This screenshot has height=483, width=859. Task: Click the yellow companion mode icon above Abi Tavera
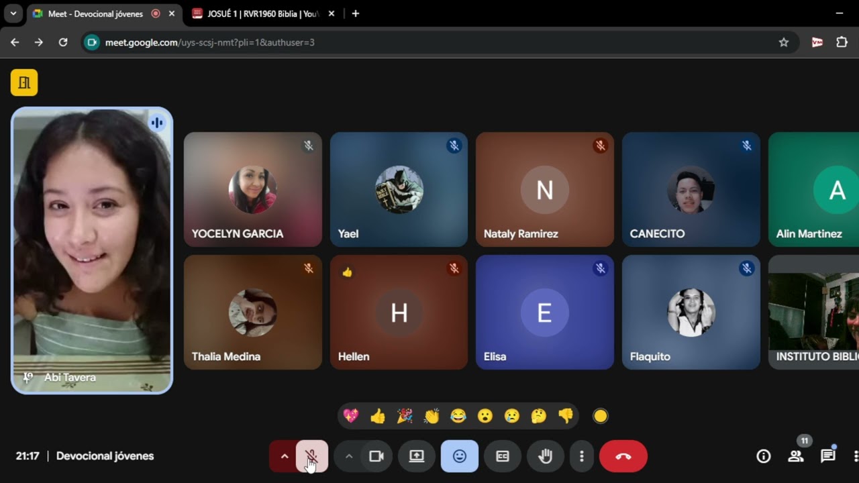(x=24, y=83)
